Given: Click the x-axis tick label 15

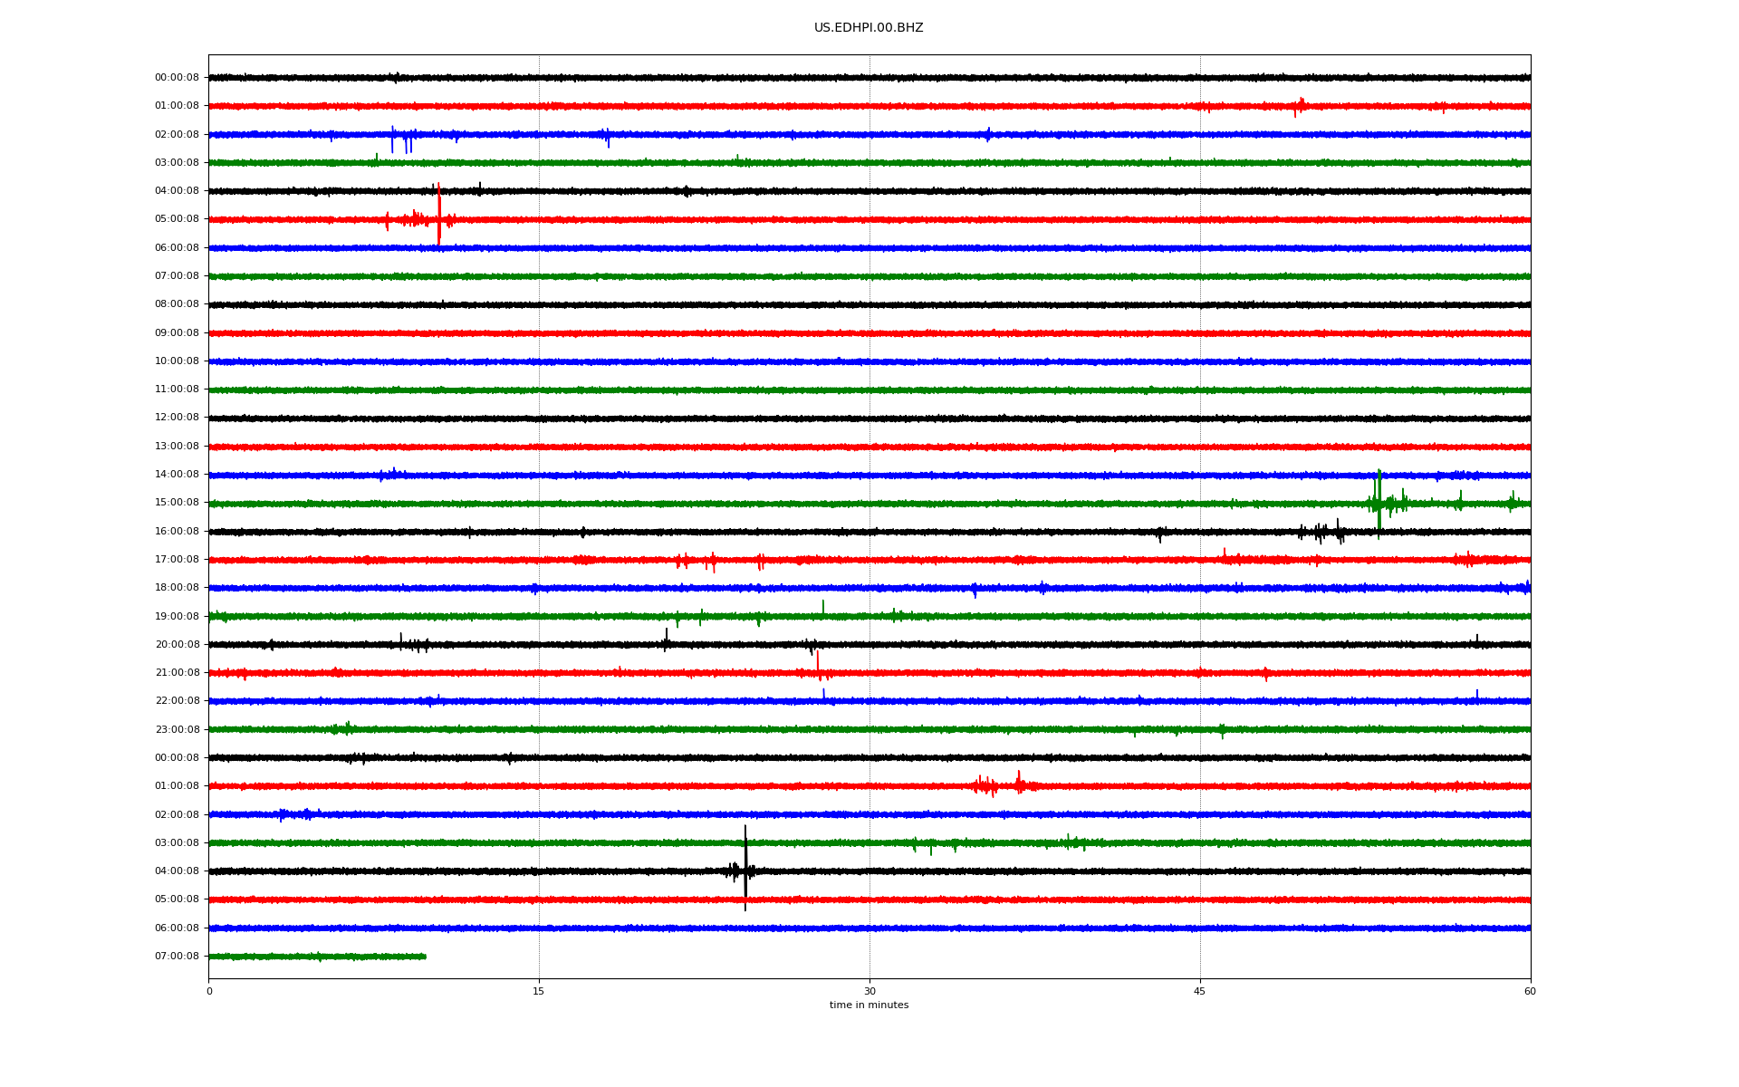Looking at the screenshot, I should click(x=539, y=991).
